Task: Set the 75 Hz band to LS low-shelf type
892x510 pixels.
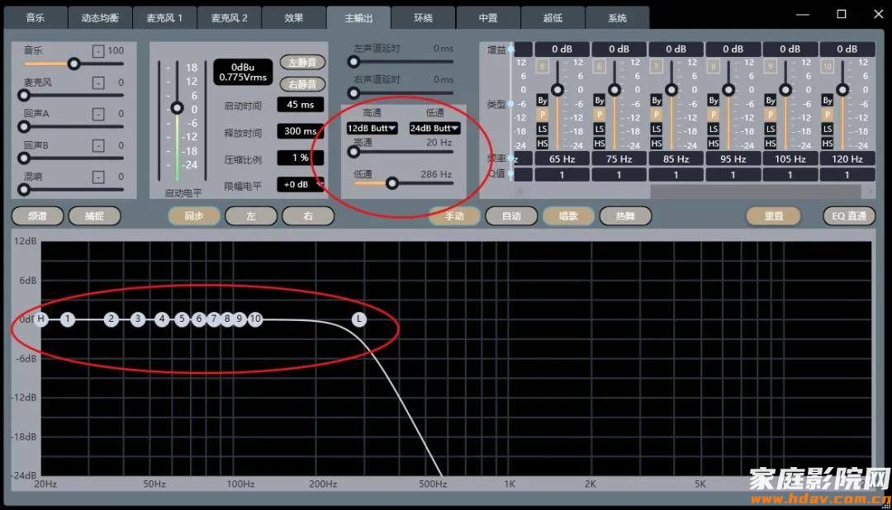Action: click(599, 129)
